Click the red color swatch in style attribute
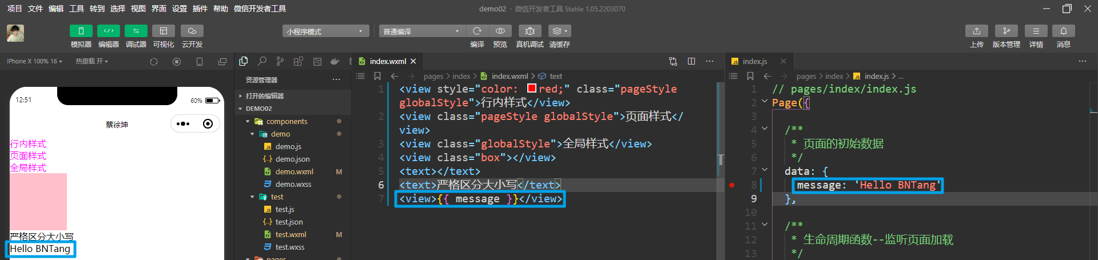The width and height of the screenshot is (1098, 260). tap(531, 88)
